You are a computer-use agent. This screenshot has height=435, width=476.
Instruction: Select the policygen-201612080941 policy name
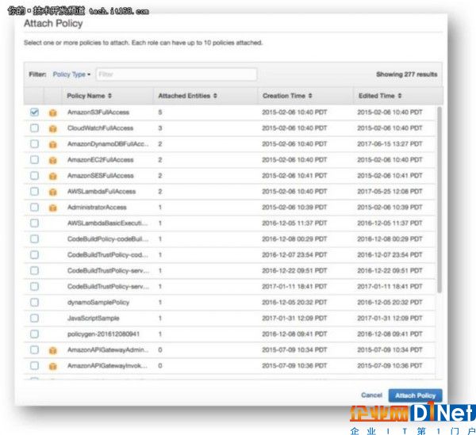click(103, 334)
